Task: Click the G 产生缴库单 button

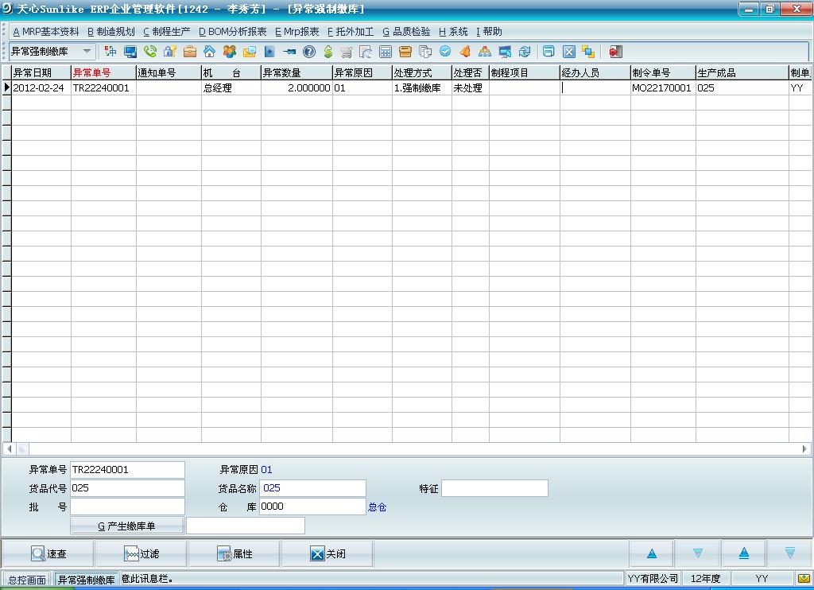Action: click(x=127, y=526)
